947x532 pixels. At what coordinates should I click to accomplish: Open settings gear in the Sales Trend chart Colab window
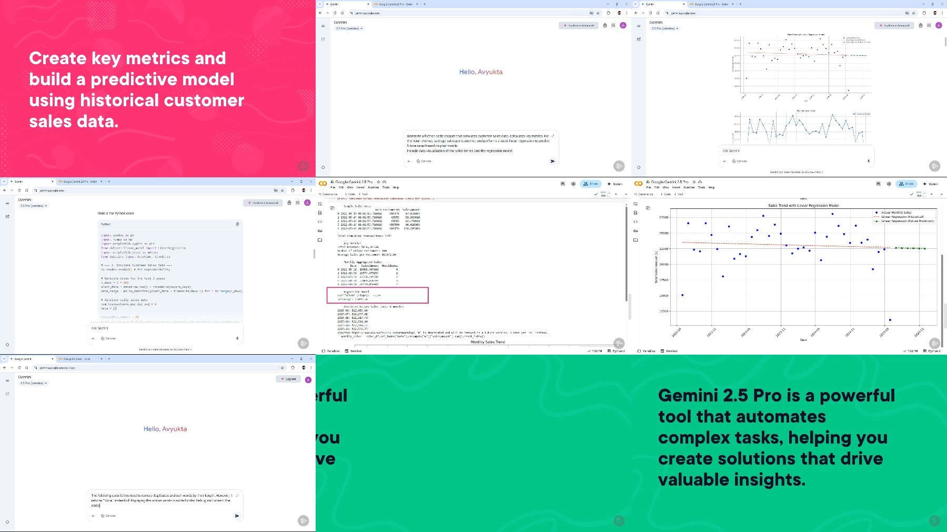889,184
